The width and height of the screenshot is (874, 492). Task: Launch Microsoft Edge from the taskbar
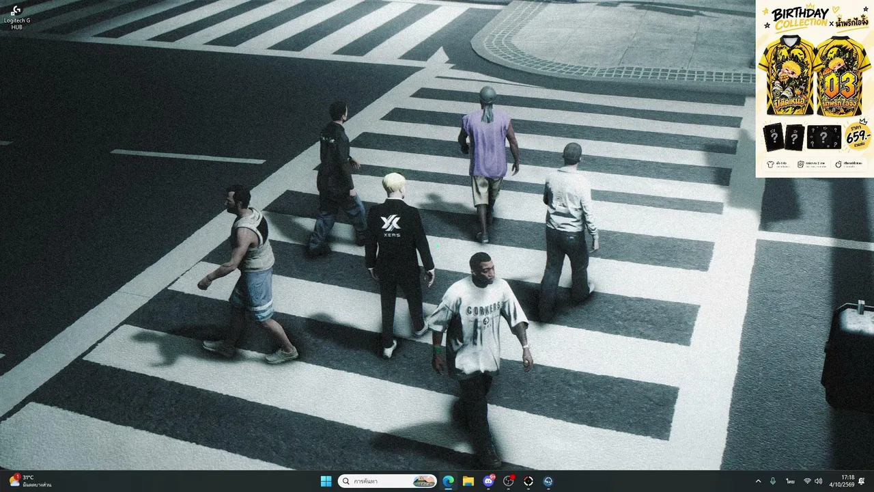tap(448, 481)
